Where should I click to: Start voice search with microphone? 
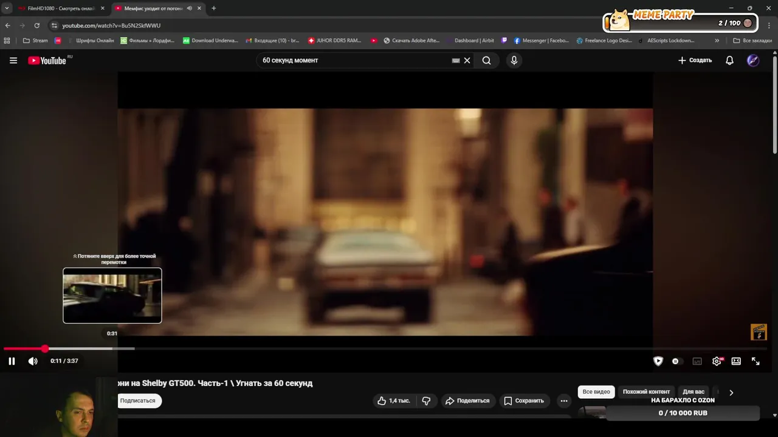tap(514, 60)
